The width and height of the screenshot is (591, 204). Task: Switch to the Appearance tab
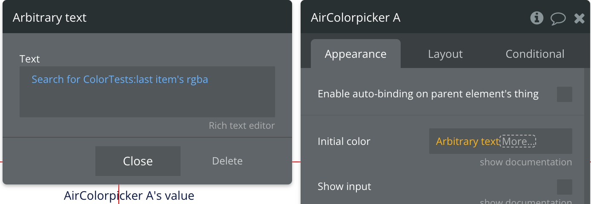coord(356,54)
